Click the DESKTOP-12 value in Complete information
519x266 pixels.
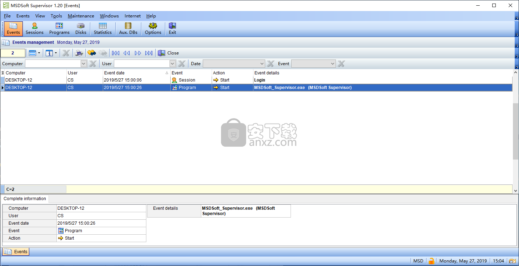pyautogui.click(x=101, y=208)
